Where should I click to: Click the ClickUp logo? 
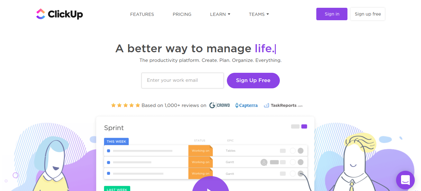pyautogui.click(x=60, y=14)
